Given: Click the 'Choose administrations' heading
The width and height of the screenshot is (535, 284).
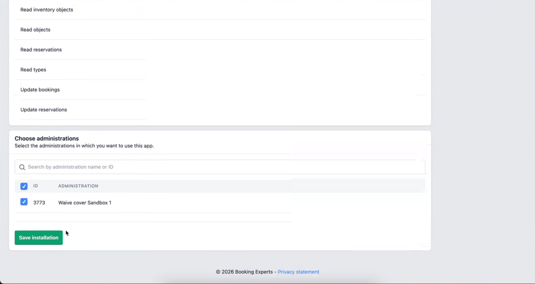Looking at the screenshot, I should (47, 138).
